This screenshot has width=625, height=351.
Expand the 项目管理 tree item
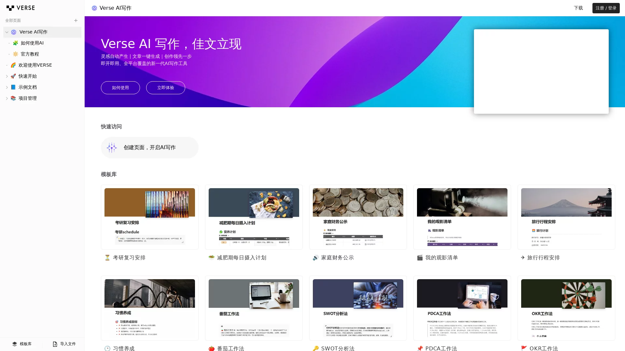(x=7, y=98)
